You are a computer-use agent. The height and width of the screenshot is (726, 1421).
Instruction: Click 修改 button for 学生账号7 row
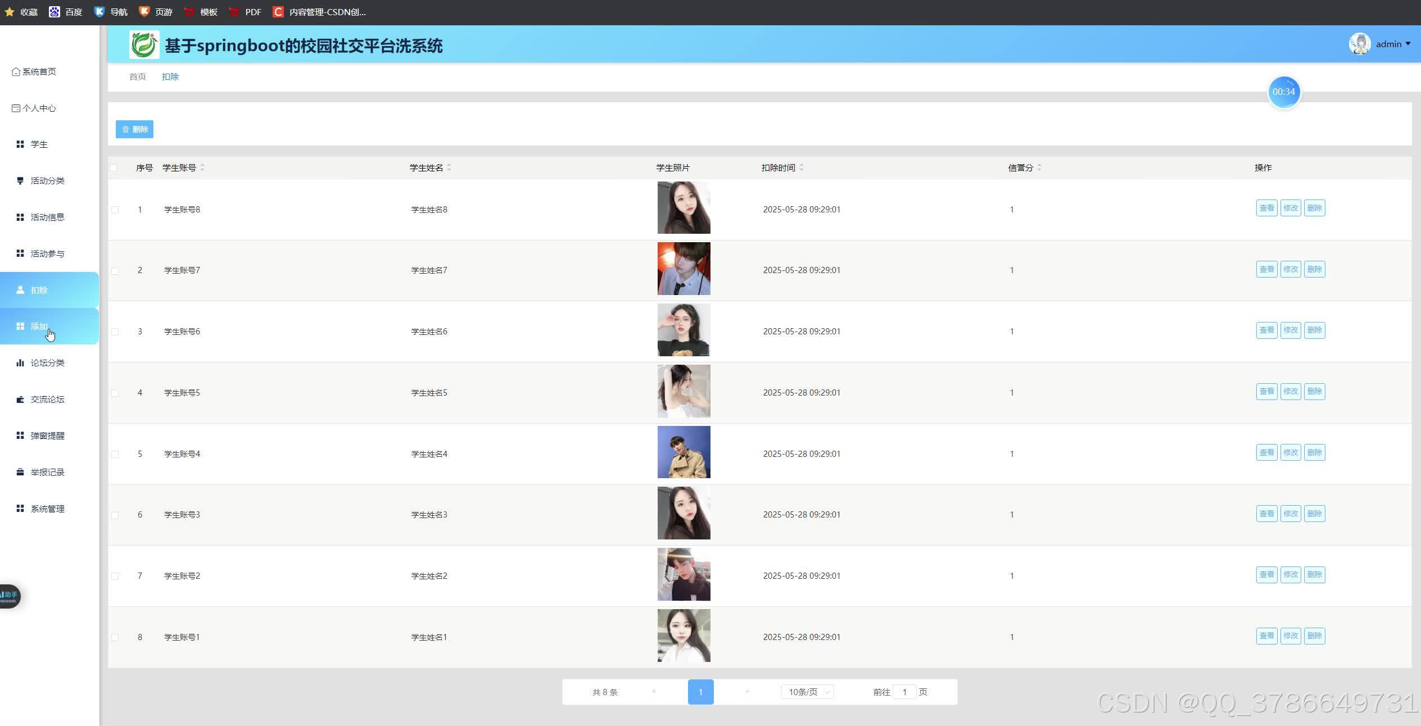pos(1291,270)
